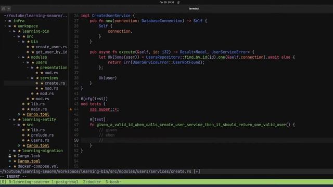Expand the learning-migration folder arrow

coord(10,151)
